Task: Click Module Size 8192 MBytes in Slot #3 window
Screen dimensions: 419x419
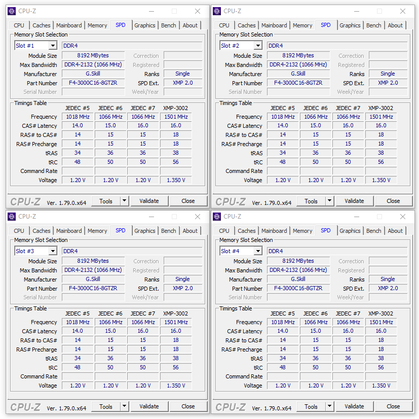Action: coord(93,261)
